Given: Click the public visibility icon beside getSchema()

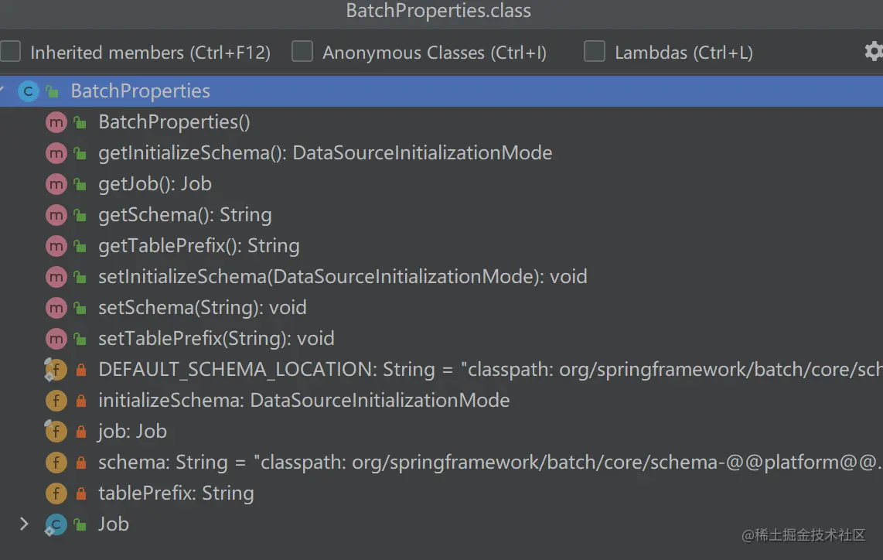Looking at the screenshot, I should click(80, 215).
